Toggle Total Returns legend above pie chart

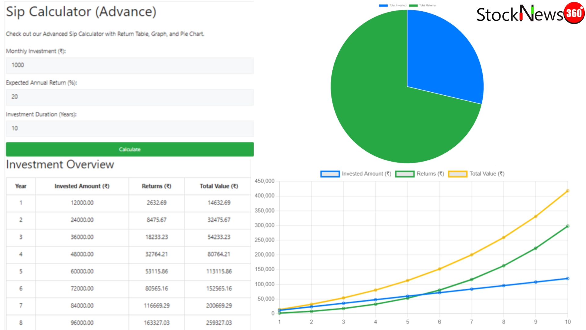click(422, 5)
